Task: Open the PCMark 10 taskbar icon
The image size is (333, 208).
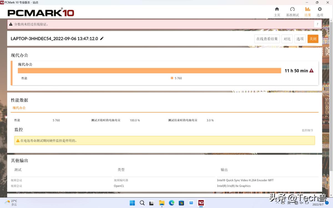Action: [201, 203]
